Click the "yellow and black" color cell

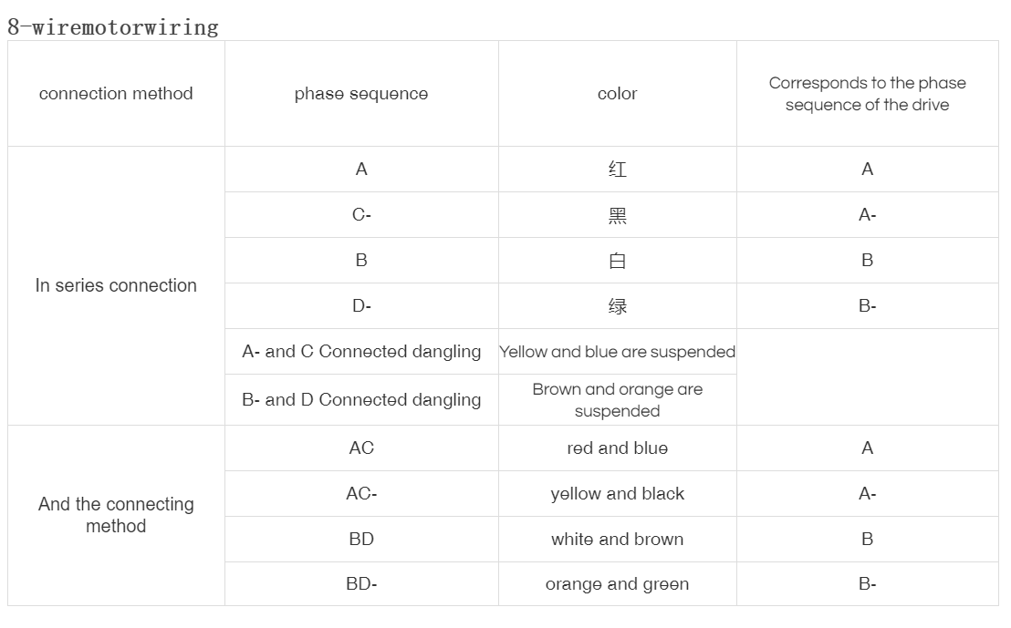point(617,493)
